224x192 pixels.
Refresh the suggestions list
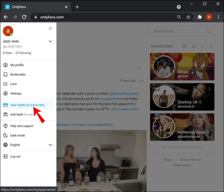point(194,46)
